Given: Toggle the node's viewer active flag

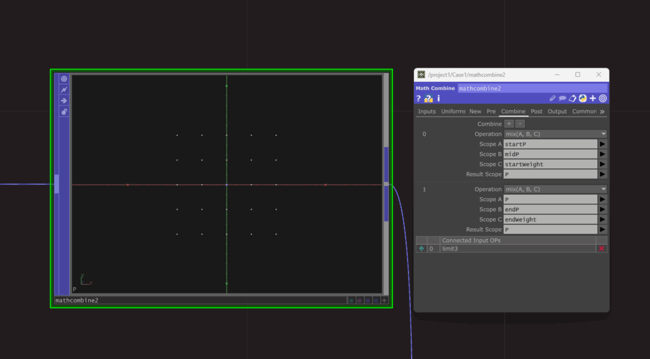Looking at the screenshot, I should 64,79.
